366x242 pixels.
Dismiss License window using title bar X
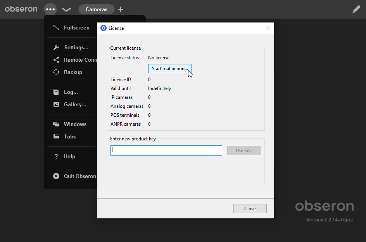pos(268,28)
